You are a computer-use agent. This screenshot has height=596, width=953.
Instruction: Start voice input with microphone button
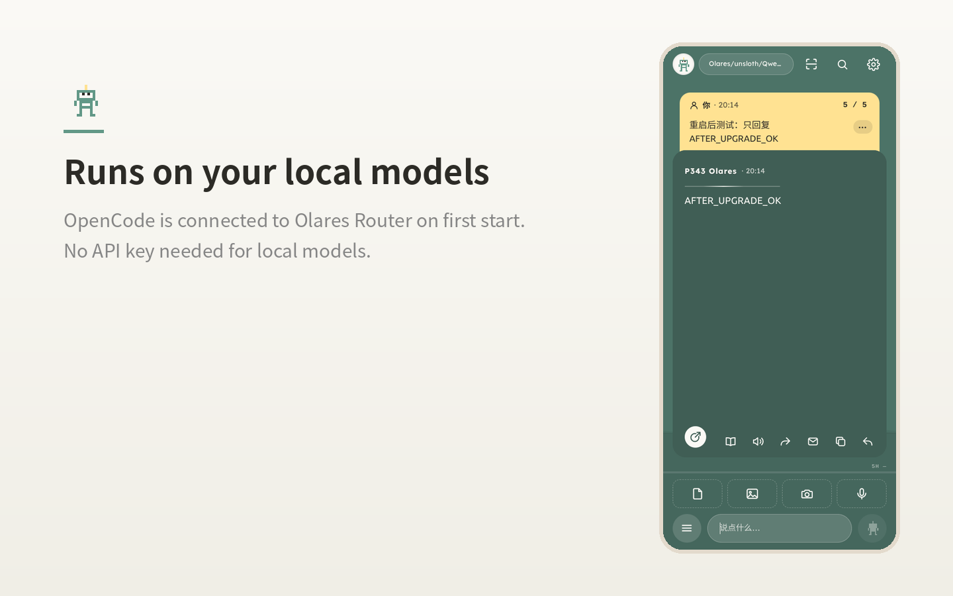coord(862,494)
